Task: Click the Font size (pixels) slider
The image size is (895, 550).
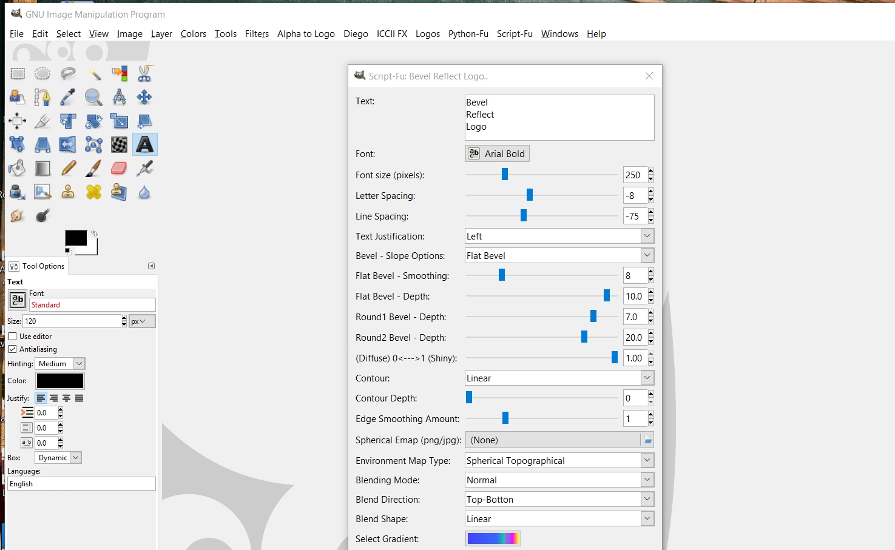Action: pyautogui.click(x=542, y=175)
